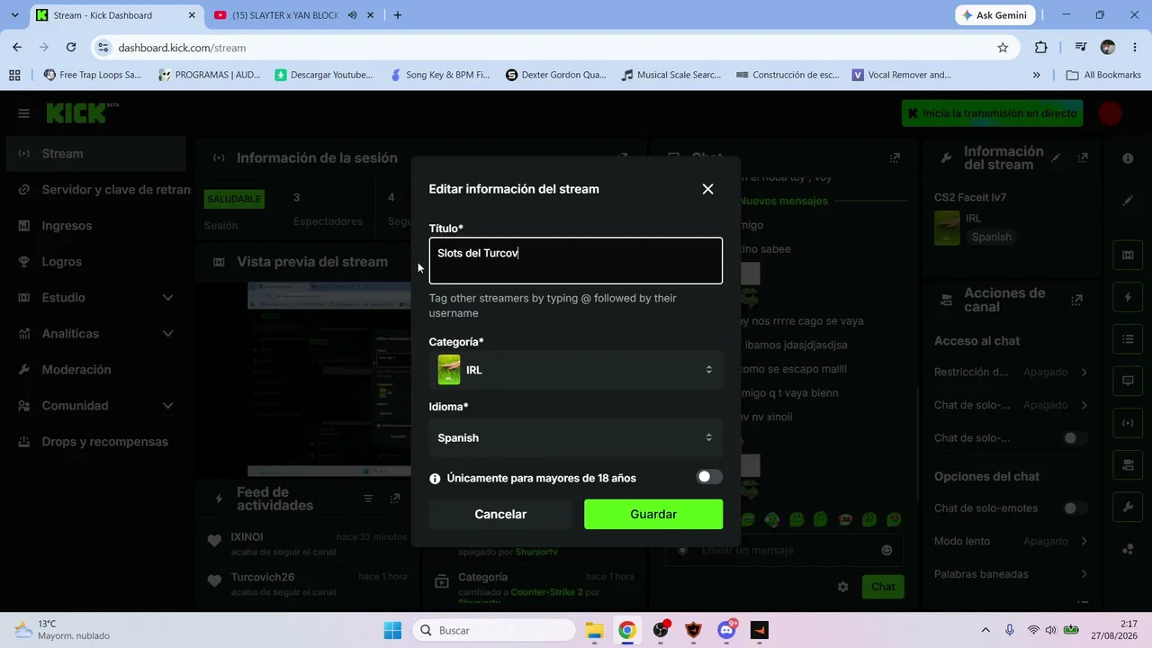Toggle the wrench widget icon in right strip
1152x648 pixels.
[1128, 507]
